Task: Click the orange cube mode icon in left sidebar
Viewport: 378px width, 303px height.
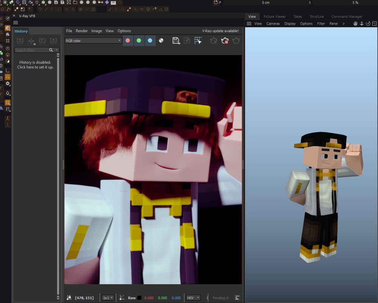Action: 8,28
